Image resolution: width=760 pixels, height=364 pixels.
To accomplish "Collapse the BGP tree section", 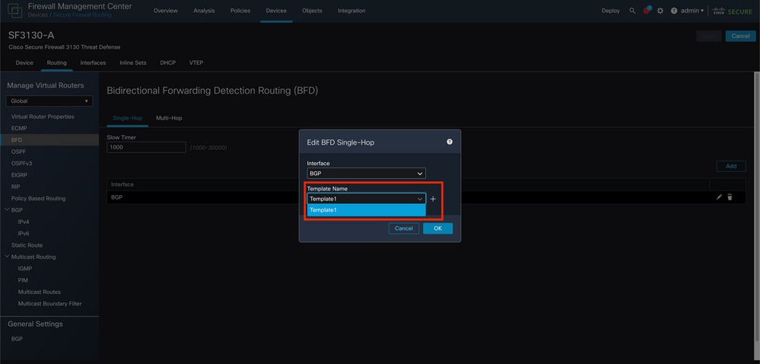I will 7,209.
